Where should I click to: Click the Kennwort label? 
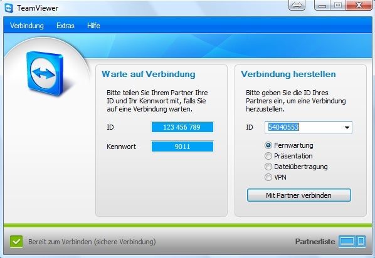[x=121, y=147]
